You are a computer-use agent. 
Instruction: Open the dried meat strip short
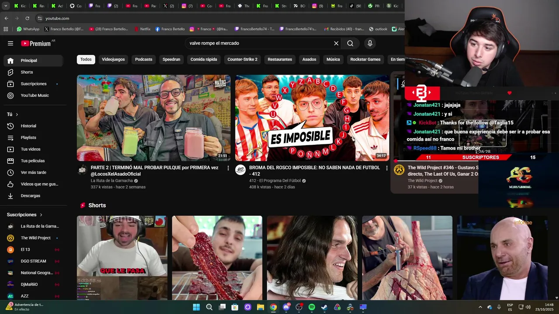217,258
